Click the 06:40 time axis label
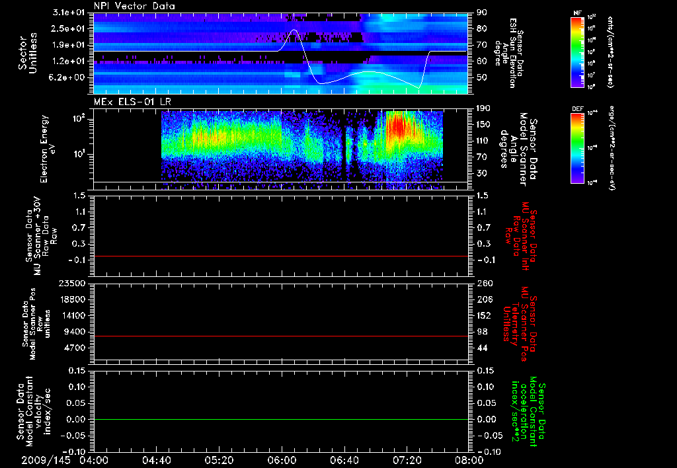This screenshot has height=468, width=677. tap(344, 461)
